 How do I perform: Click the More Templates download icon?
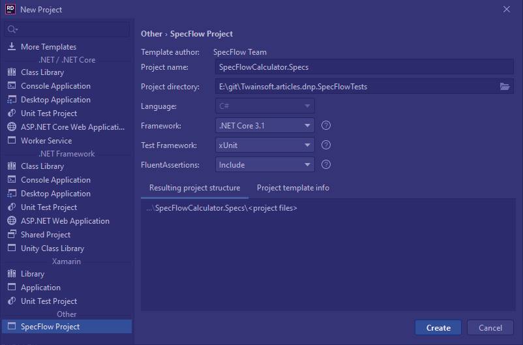[12, 46]
